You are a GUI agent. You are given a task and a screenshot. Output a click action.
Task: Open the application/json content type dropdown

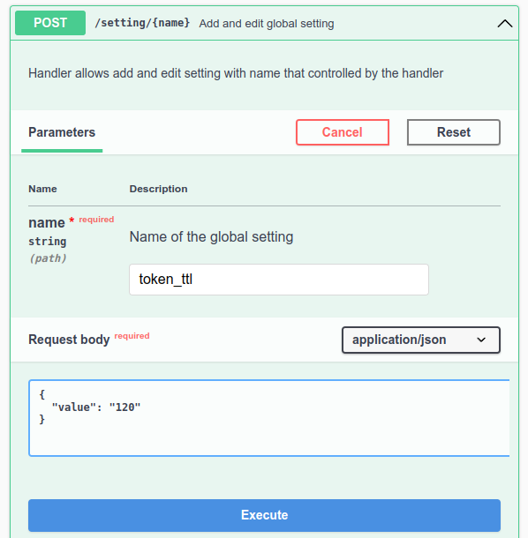[x=421, y=340]
